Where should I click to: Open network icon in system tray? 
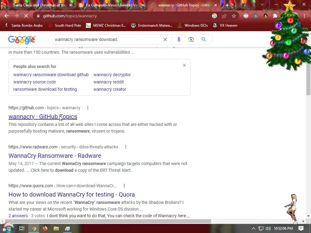[261, 228]
